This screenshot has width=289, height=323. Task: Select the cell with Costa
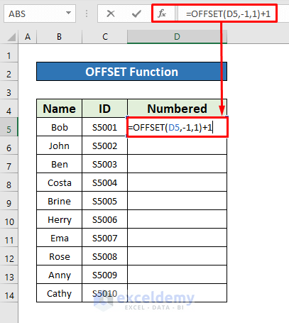coord(59,182)
